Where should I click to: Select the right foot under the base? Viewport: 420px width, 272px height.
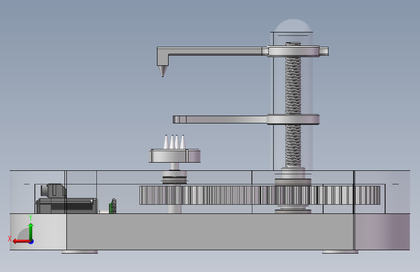340,252
